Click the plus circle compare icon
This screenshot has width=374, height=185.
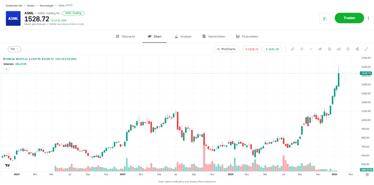pyautogui.click(x=348, y=49)
